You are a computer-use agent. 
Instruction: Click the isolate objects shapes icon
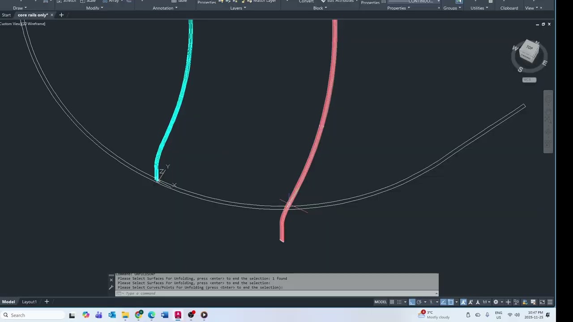pos(516,302)
